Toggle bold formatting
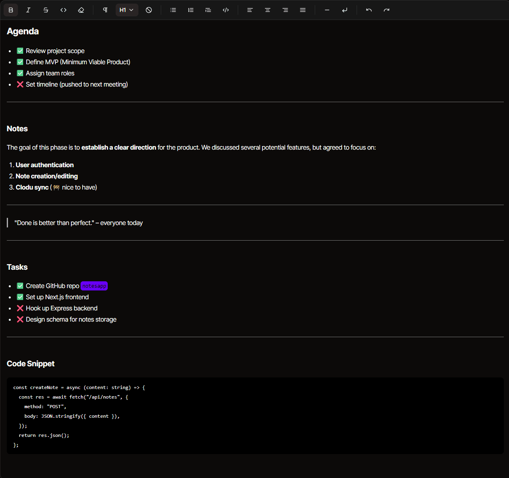The width and height of the screenshot is (509, 478). pos(11,10)
